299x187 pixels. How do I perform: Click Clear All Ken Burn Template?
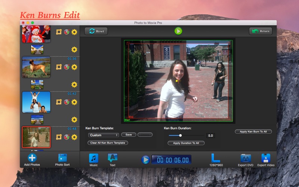tap(108, 143)
